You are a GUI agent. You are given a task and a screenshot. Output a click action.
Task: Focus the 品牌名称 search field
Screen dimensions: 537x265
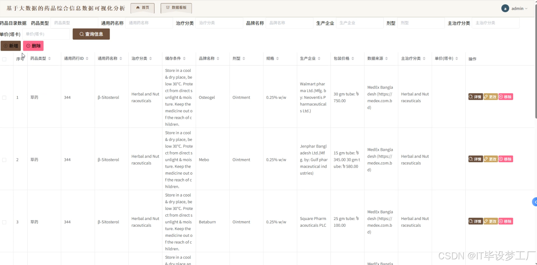(x=290, y=23)
